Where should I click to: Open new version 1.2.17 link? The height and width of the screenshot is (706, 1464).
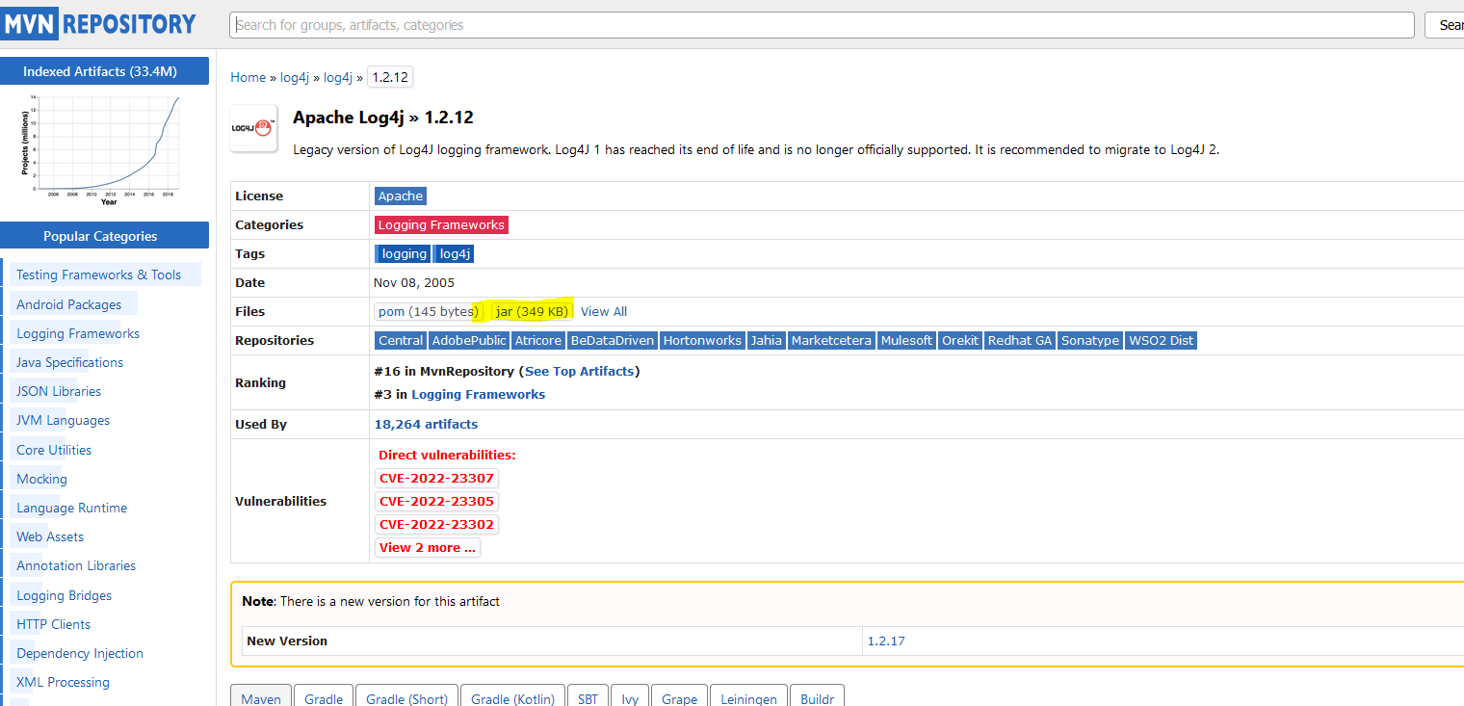(x=886, y=641)
